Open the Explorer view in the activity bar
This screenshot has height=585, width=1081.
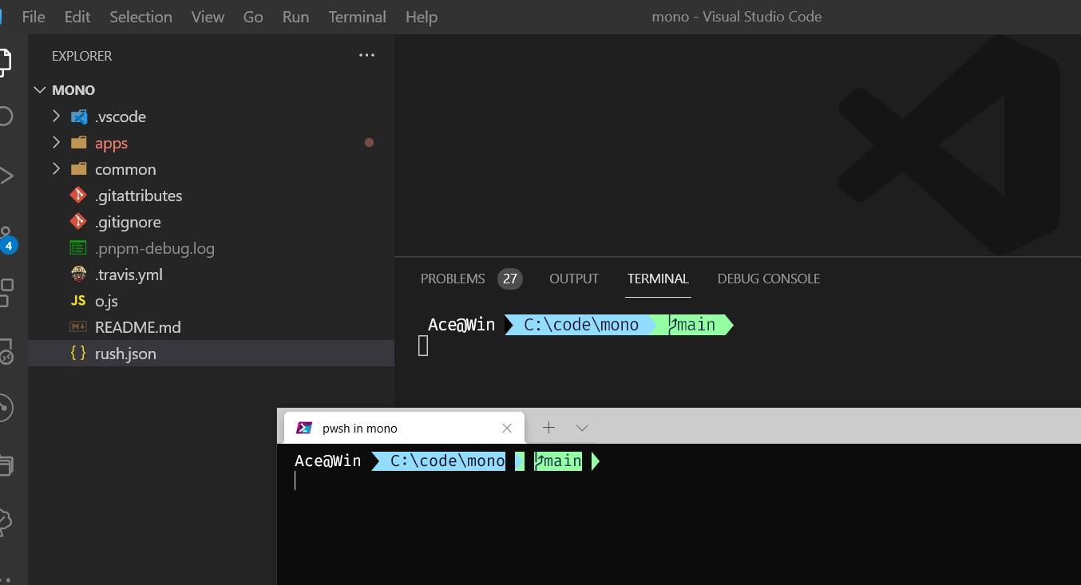point(8,61)
